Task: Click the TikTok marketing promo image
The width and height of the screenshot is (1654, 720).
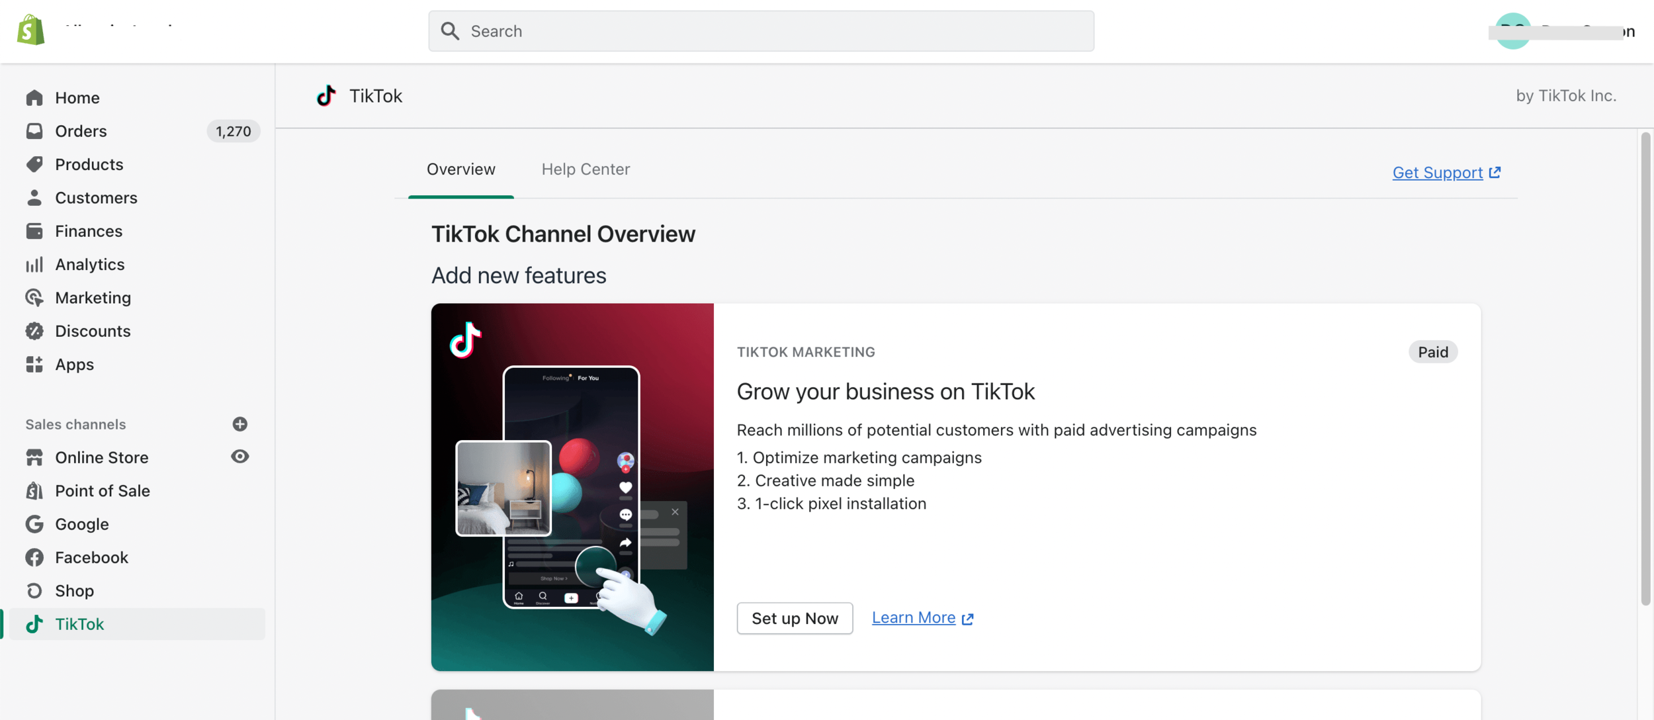Action: point(572,487)
